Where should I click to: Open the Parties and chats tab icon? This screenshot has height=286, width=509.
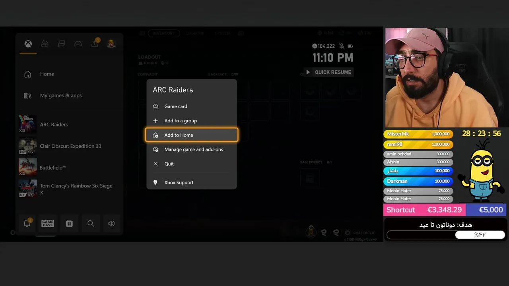[61, 44]
